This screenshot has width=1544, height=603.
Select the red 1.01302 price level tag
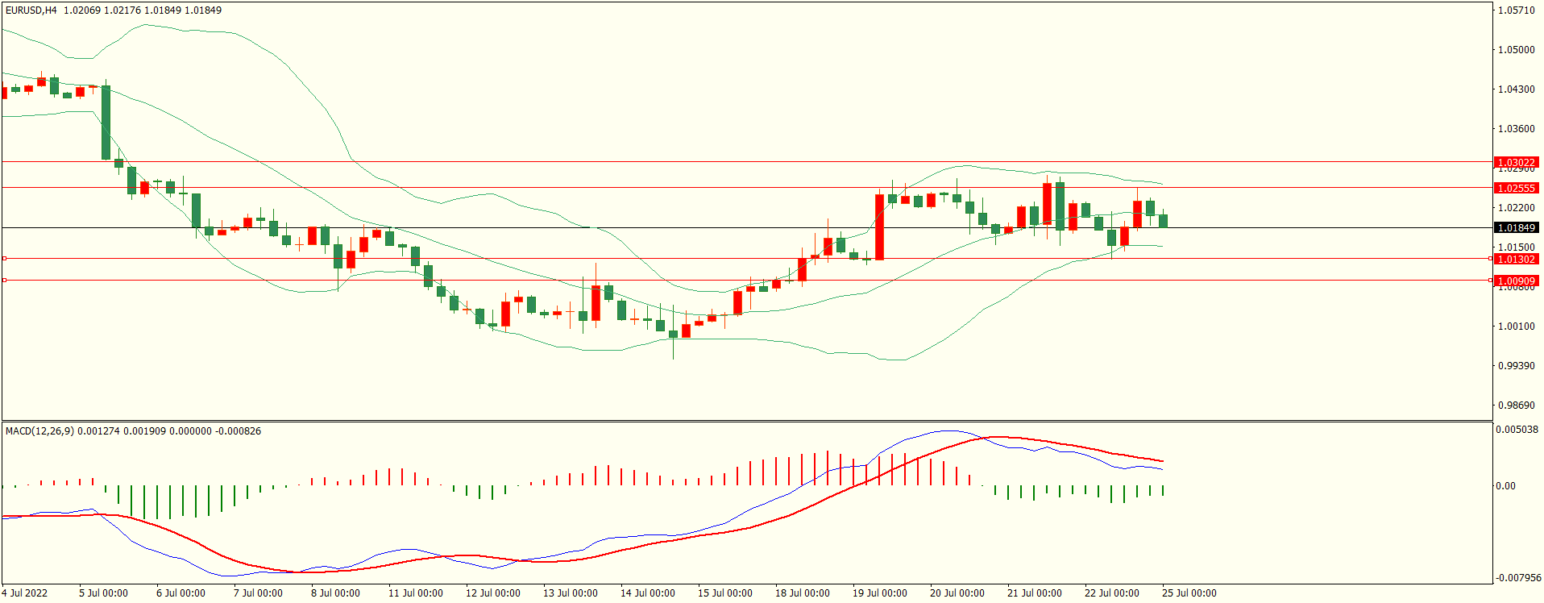coord(1516,260)
